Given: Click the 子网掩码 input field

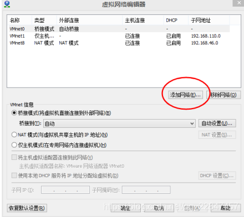Looking at the screenshot, I should coord(146,190).
